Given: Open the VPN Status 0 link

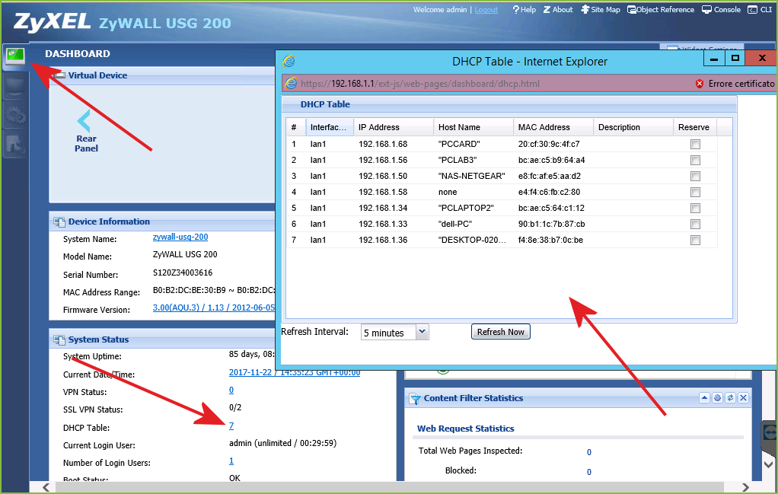Looking at the screenshot, I should coord(231,390).
